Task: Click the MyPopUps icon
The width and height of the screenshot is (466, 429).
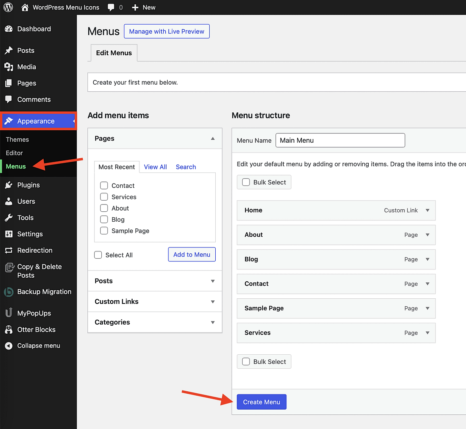Action: click(9, 313)
